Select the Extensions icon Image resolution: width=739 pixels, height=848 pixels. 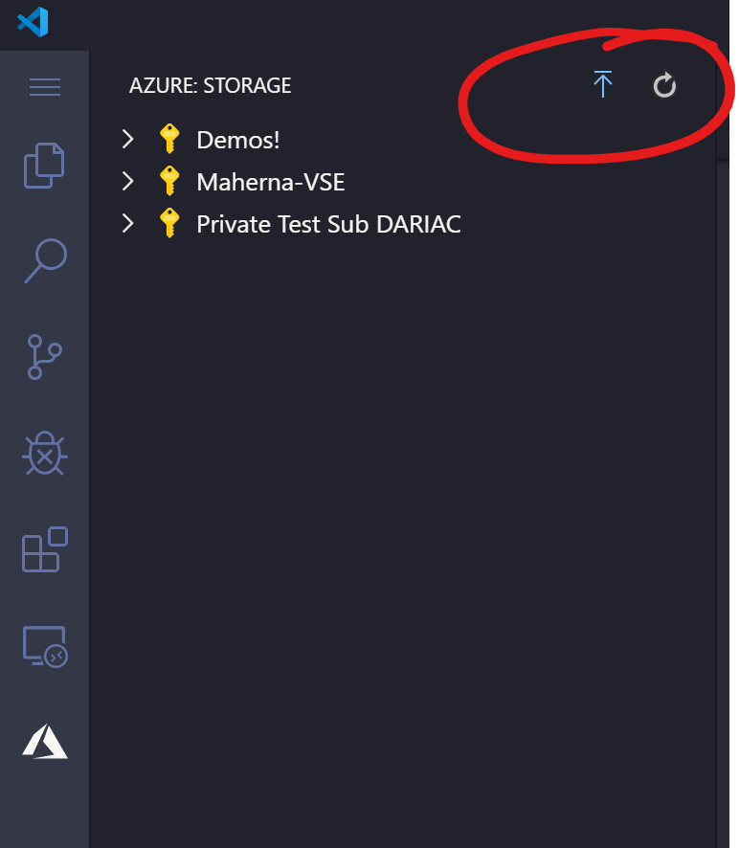43,549
